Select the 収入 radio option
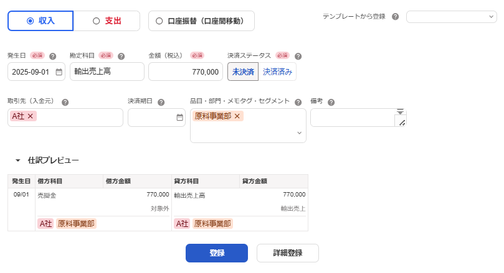The width and height of the screenshot is (504, 273). point(40,21)
